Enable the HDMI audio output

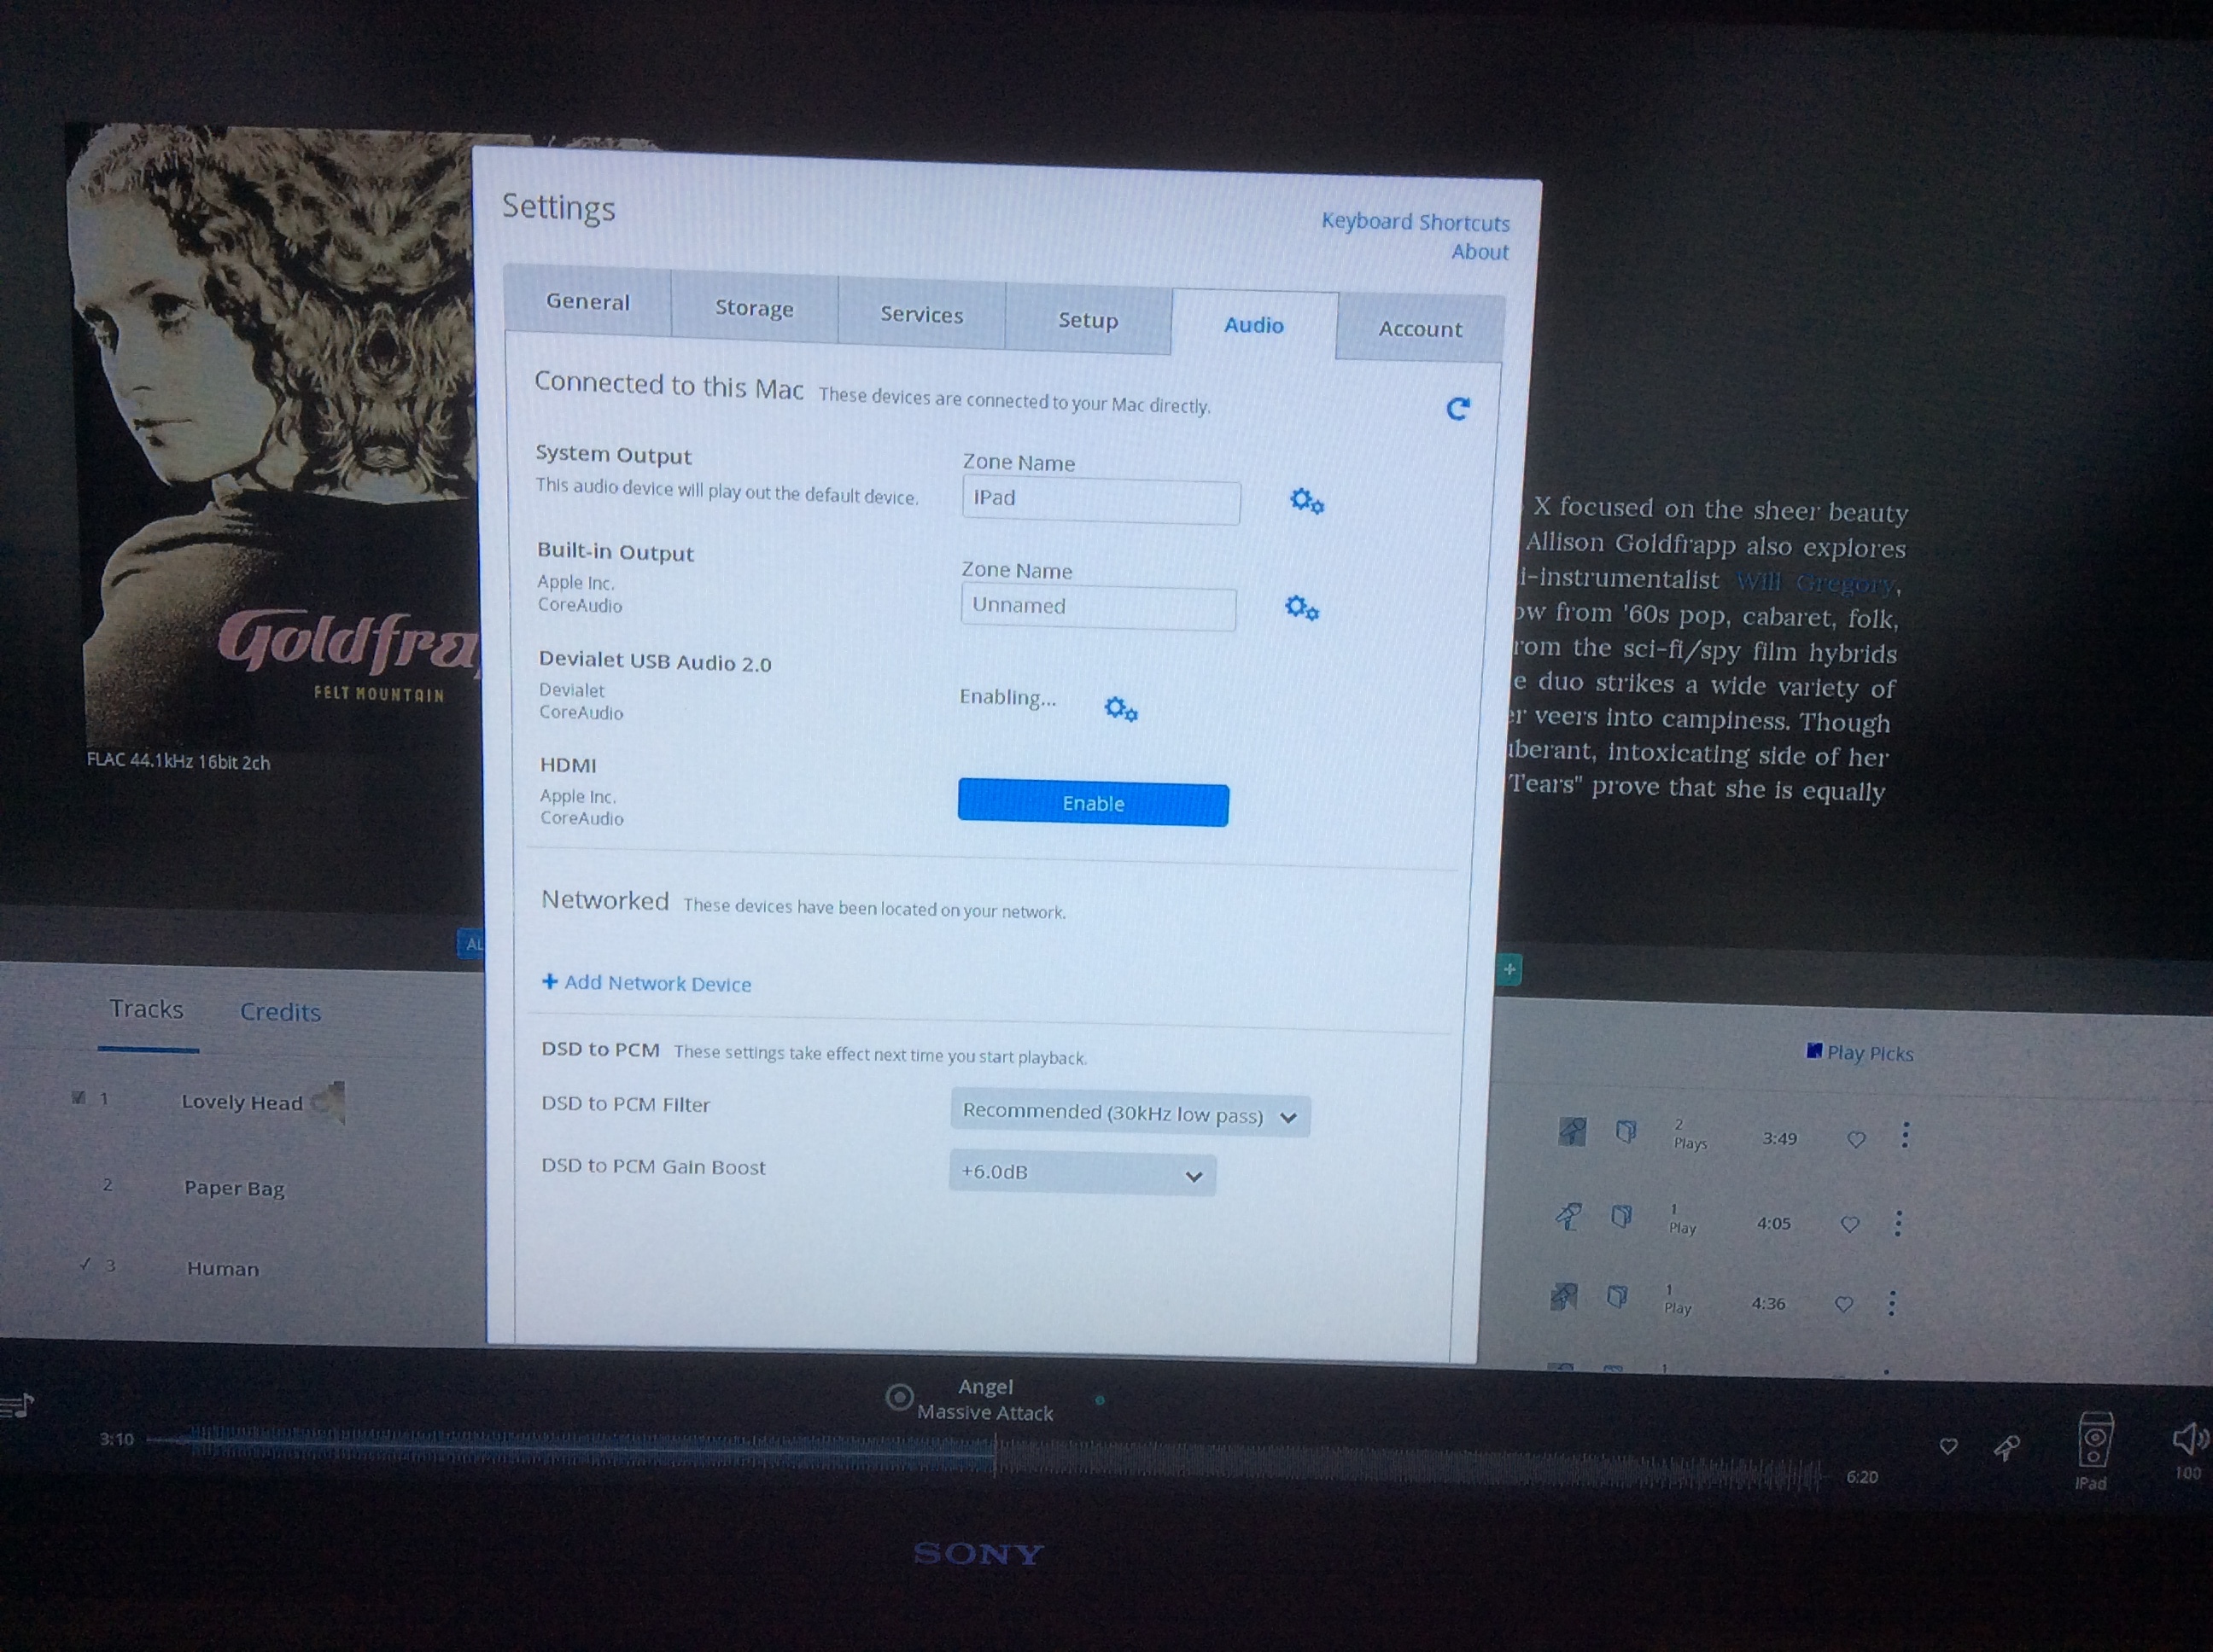[1093, 803]
